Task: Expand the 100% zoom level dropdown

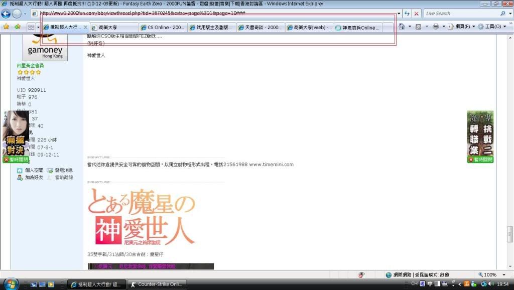Action: tap(503, 275)
